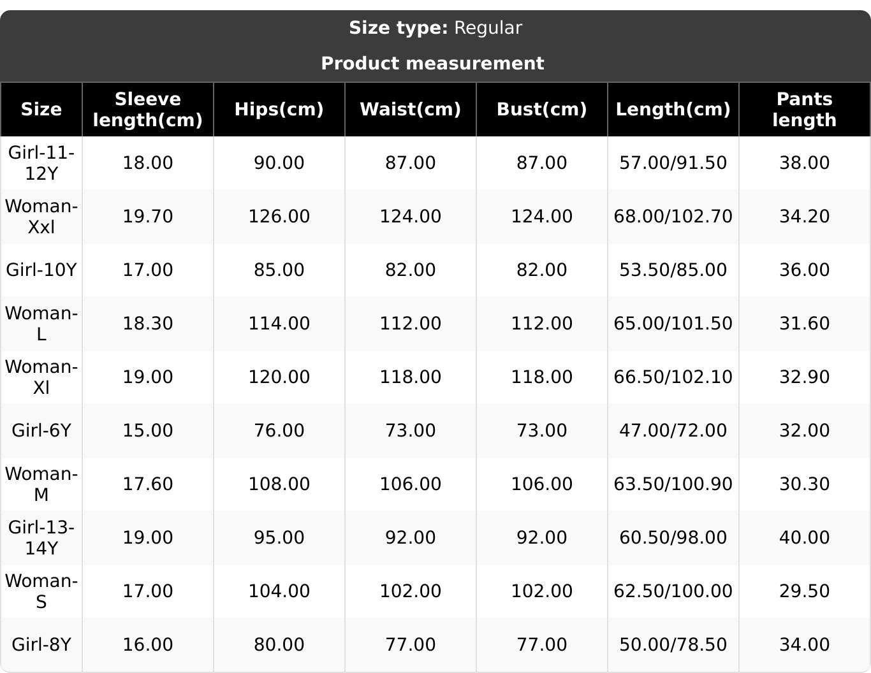Click the Size column header
Screen dimensions: 871x673
pos(41,109)
